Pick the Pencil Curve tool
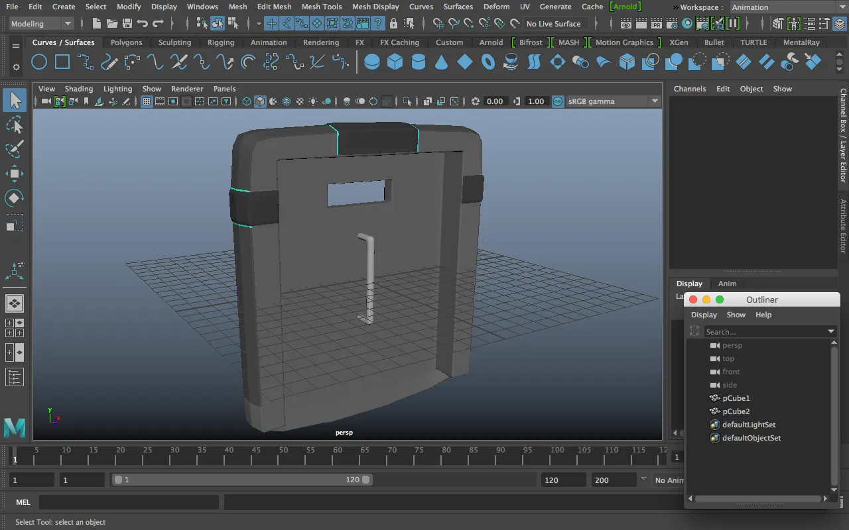 click(109, 62)
